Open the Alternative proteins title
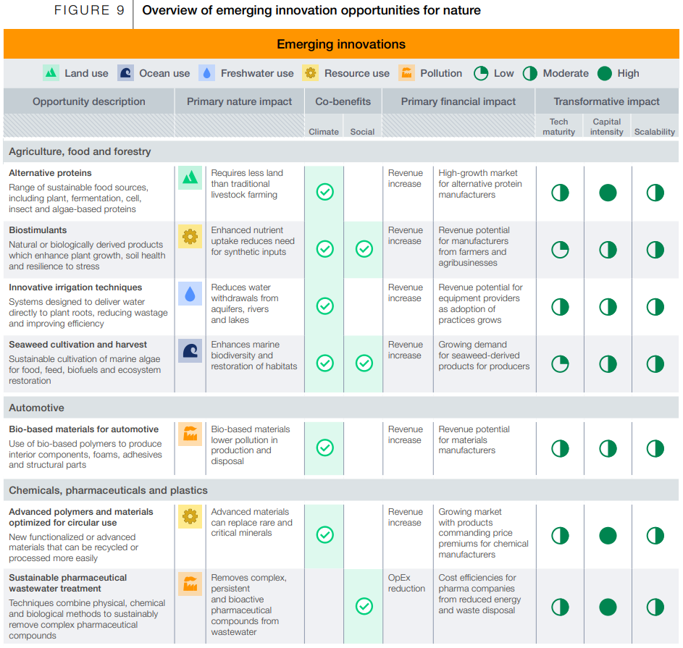Screen dimensions: 683x648 (x=50, y=173)
